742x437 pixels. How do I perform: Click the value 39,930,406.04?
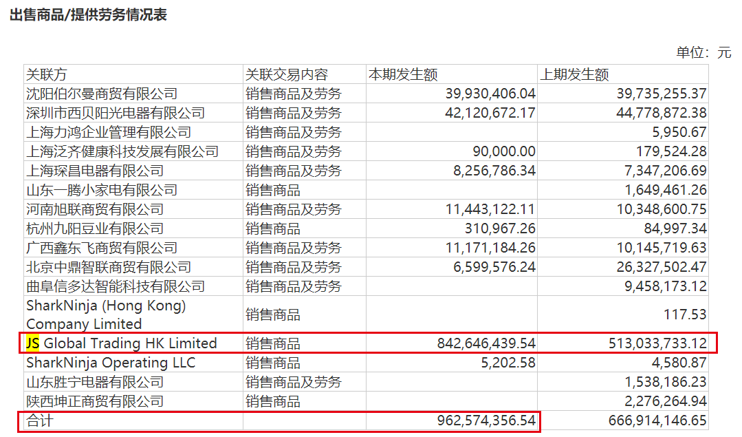[490, 94]
